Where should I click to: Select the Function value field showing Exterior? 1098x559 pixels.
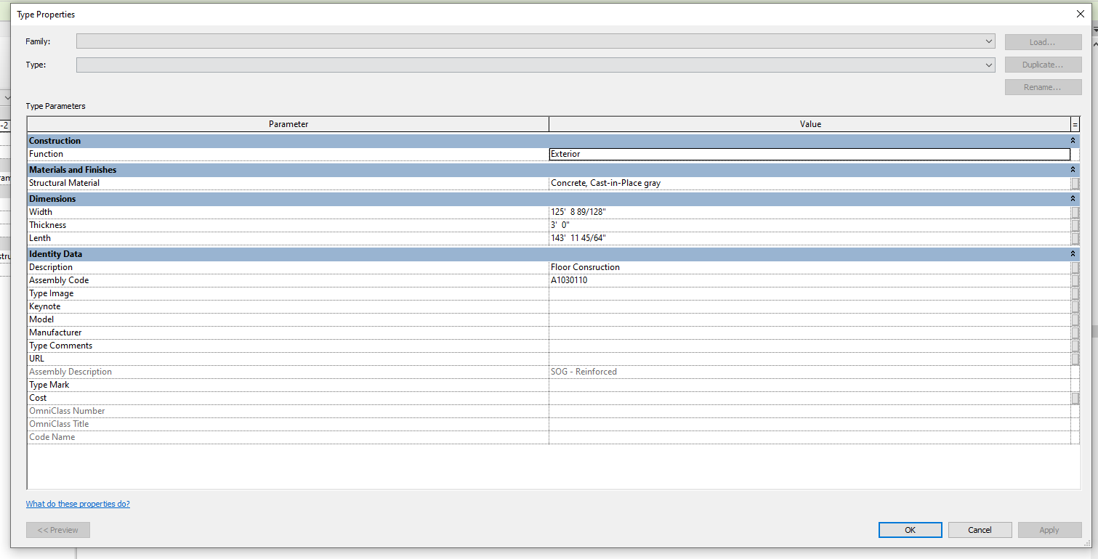[x=727, y=153]
